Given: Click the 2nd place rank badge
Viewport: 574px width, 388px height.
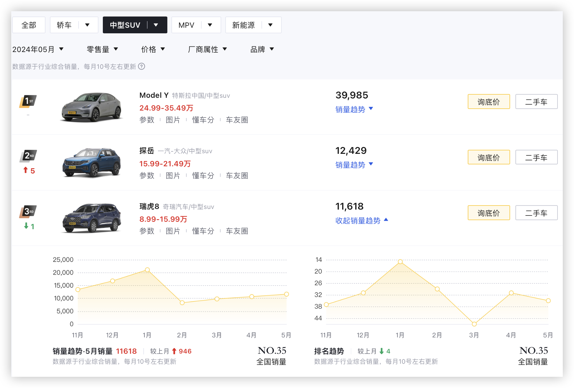Looking at the screenshot, I should coord(28,156).
